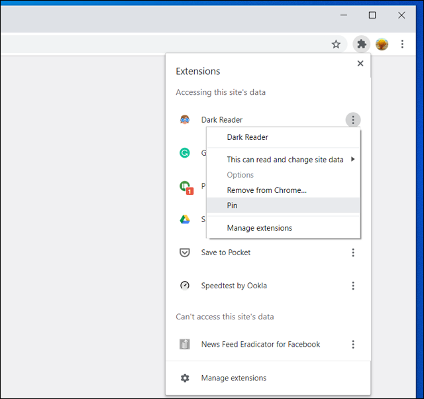
Task: Close the Extensions popup panel
Action: [360, 64]
